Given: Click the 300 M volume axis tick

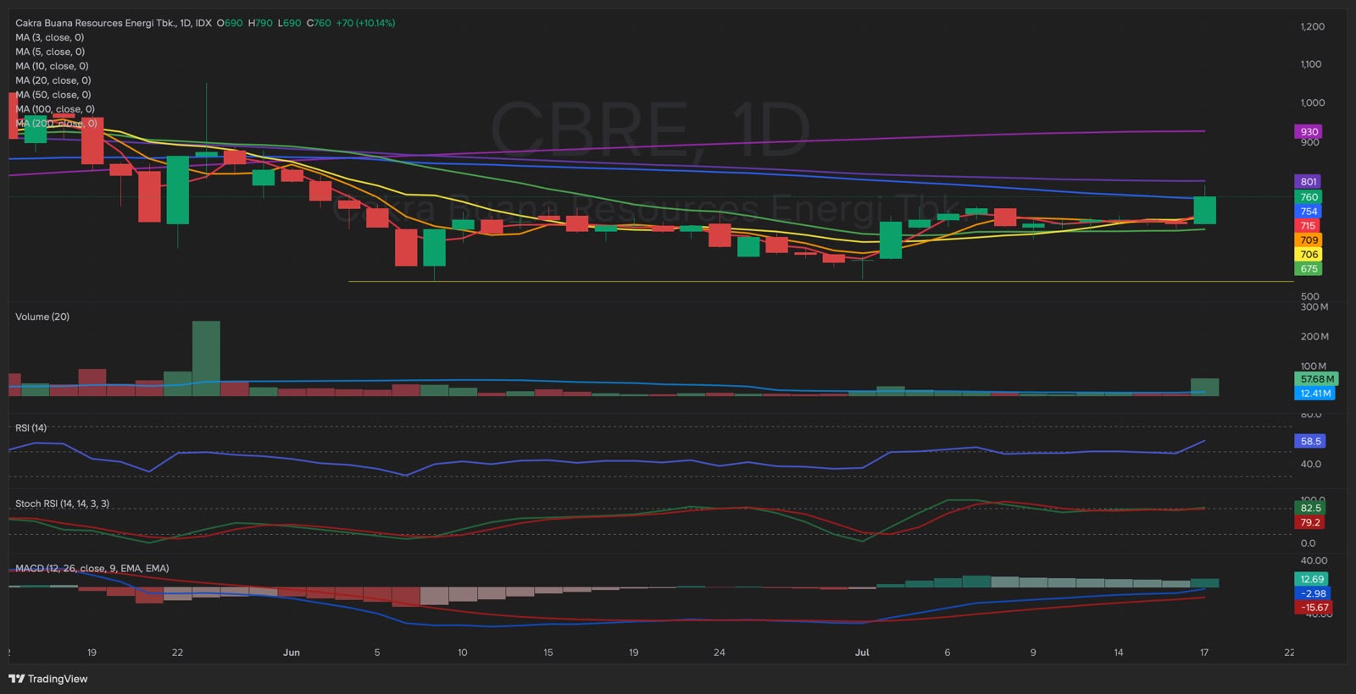Looking at the screenshot, I should [1314, 307].
